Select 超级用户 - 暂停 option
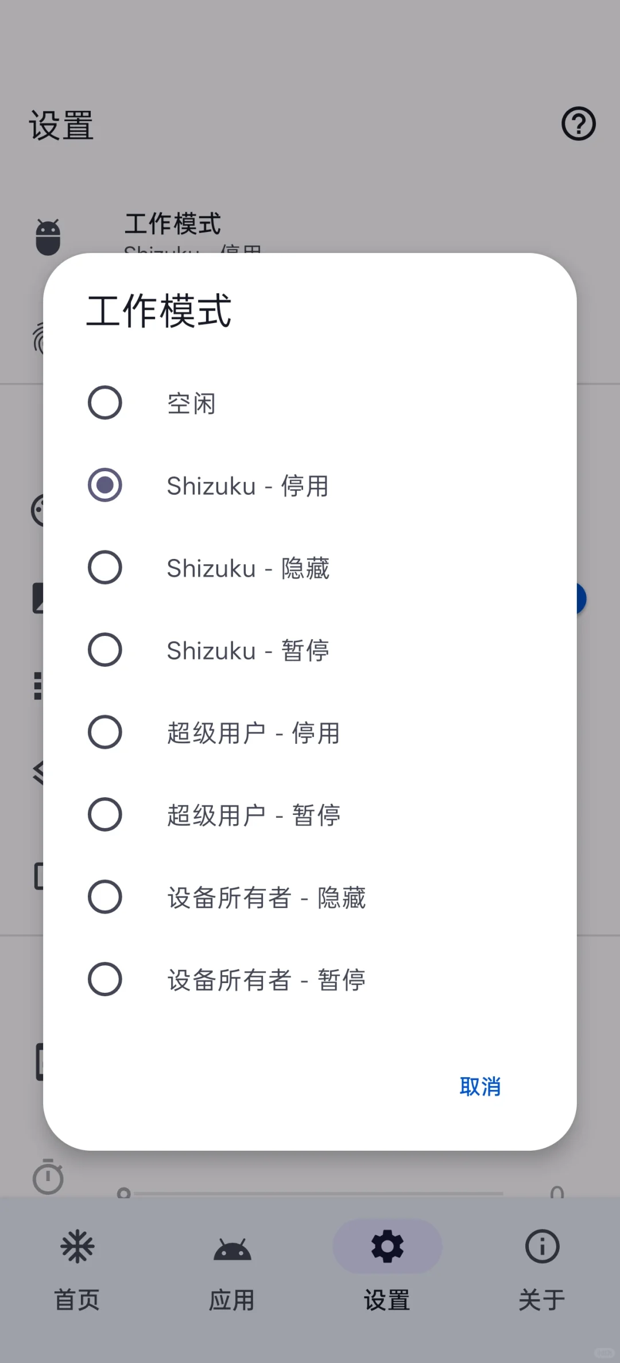The height and width of the screenshot is (1363, 620). click(x=105, y=814)
